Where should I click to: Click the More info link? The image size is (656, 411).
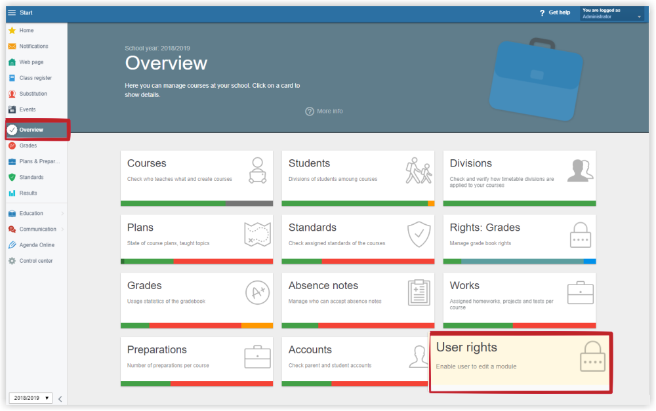pyautogui.click(x=324, y=111)
